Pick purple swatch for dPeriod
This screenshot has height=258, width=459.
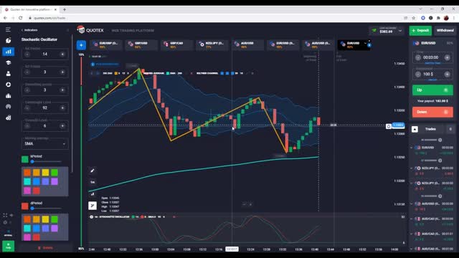tap(55, 228)
